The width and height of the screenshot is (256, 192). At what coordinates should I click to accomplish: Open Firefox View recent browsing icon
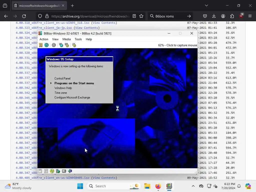pyautogui.click(x=5, y=5)
